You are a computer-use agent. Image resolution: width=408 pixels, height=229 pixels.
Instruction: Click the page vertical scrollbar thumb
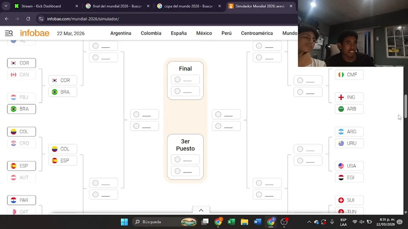405,107
